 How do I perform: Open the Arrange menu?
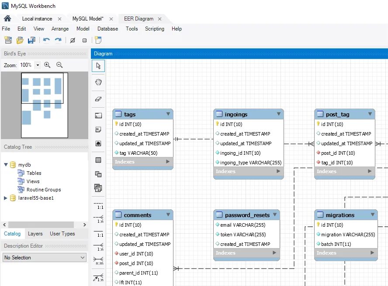point(60,29)
